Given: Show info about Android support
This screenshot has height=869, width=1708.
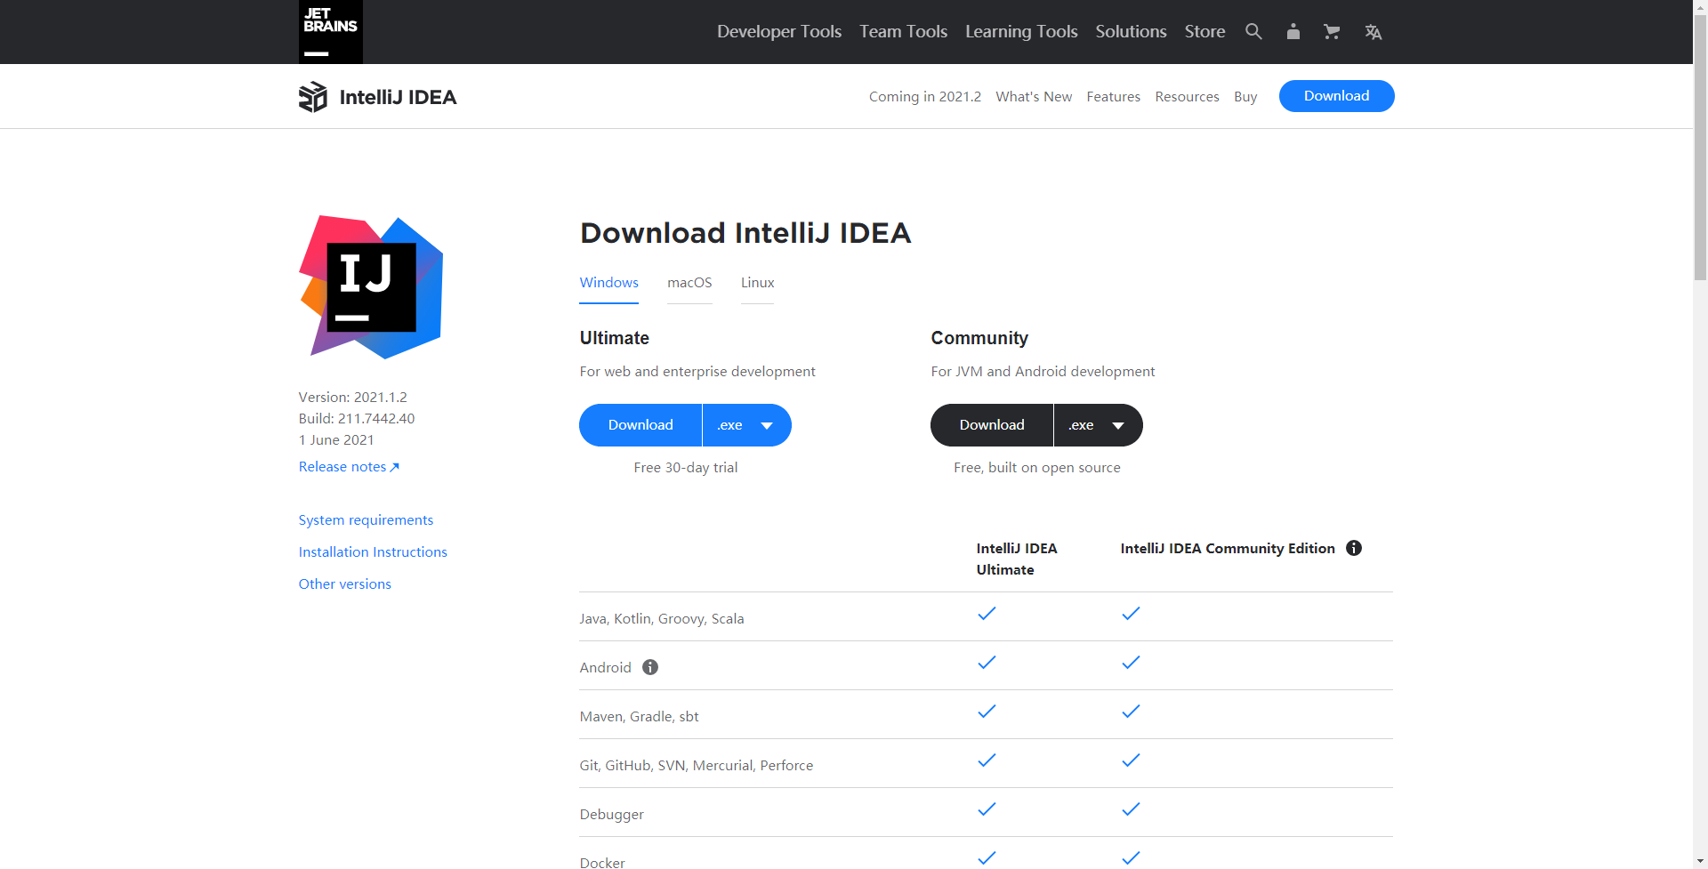Looking at the screenshot, I should [650, 667].
